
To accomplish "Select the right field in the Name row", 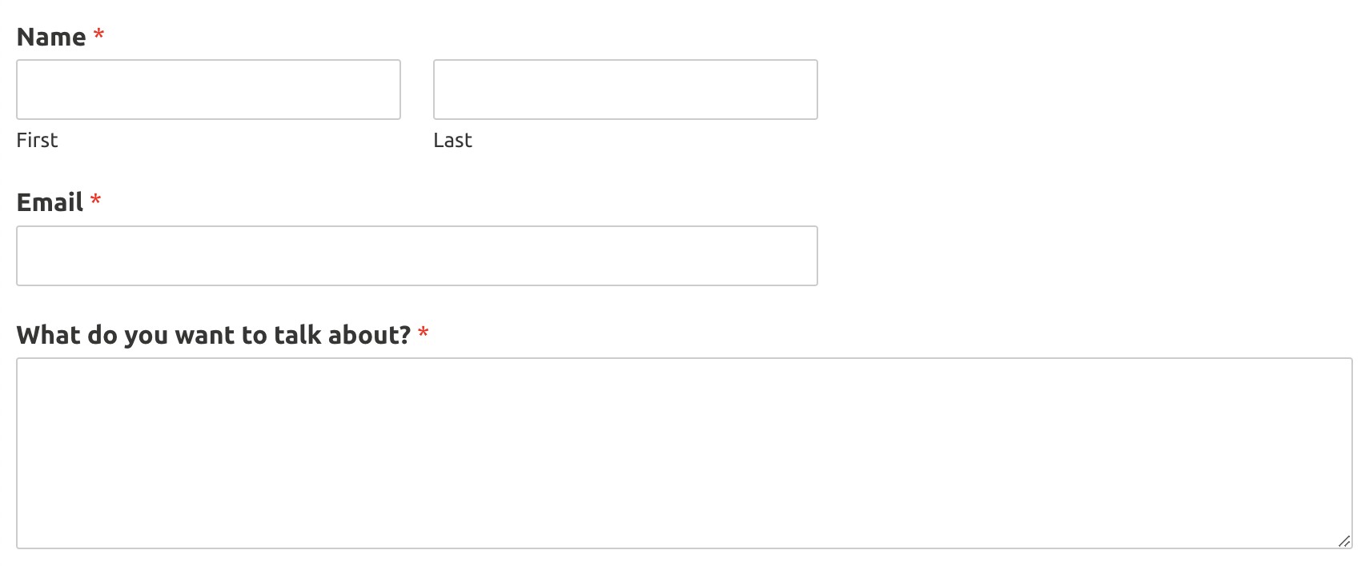I will (625, 90).
